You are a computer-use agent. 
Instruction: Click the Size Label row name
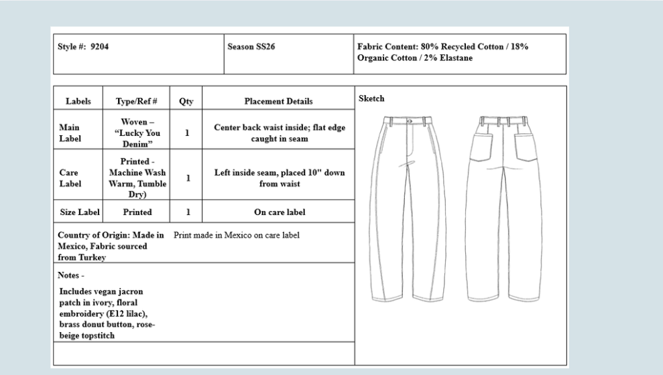pos(80,212)
